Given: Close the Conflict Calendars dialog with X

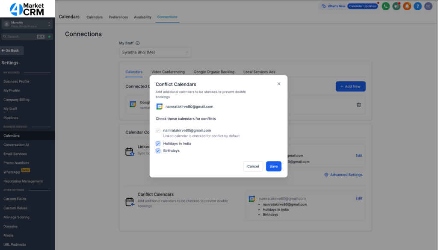Looking at the screenshot, I should point(279,84).
